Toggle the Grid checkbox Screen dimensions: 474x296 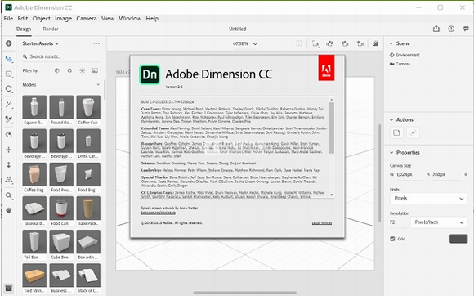[392, 239]
